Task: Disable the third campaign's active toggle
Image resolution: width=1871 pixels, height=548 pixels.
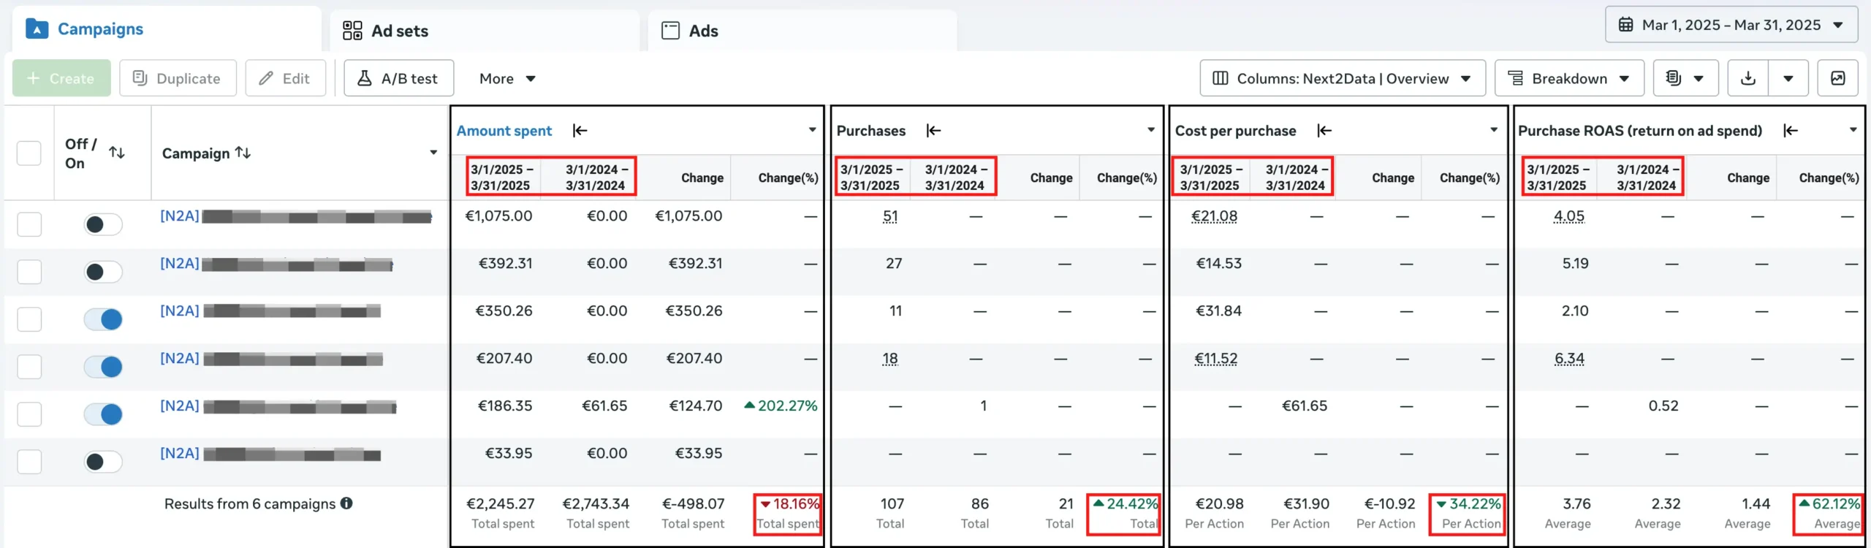Action: point(102,319)
